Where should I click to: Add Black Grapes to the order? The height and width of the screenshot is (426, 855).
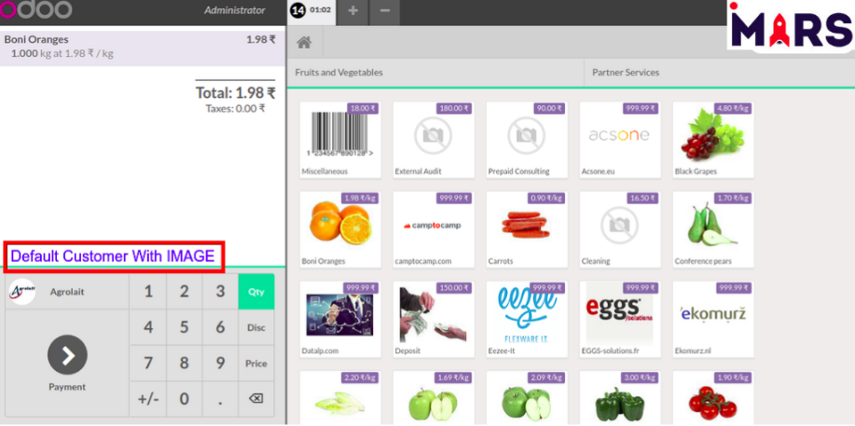click(x=712, y=138)
